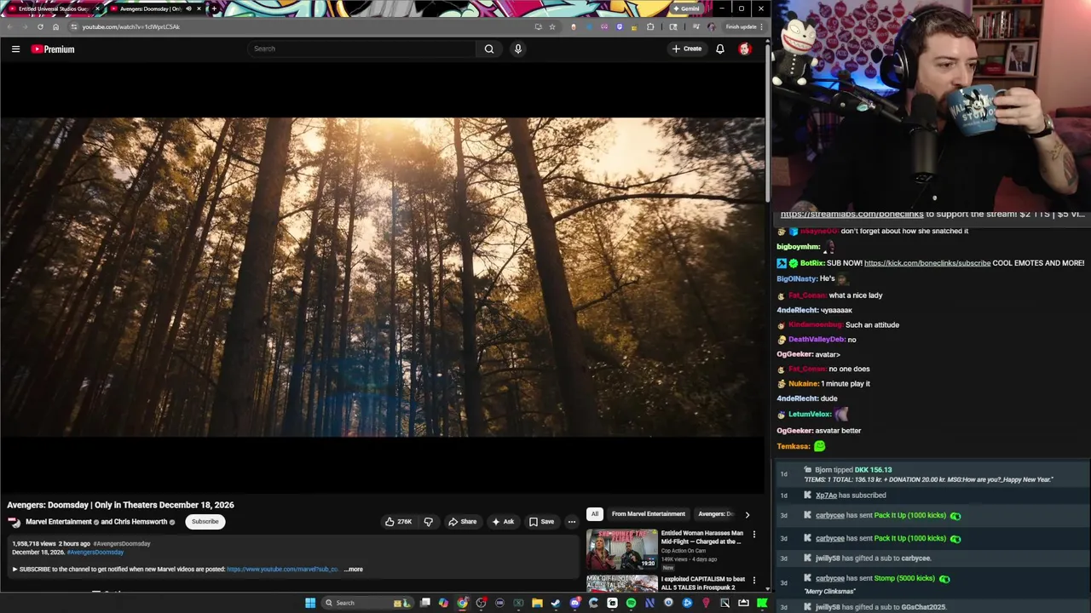The height and width of the screenshot is (613, 1091).
Task: Open options for Entitled Woman Harasses Man video
Action: coord(753,535)
